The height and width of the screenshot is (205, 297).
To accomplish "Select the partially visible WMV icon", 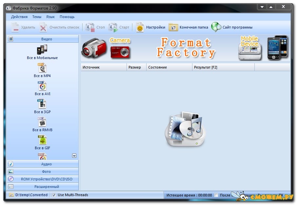I will tap(42, 156).
